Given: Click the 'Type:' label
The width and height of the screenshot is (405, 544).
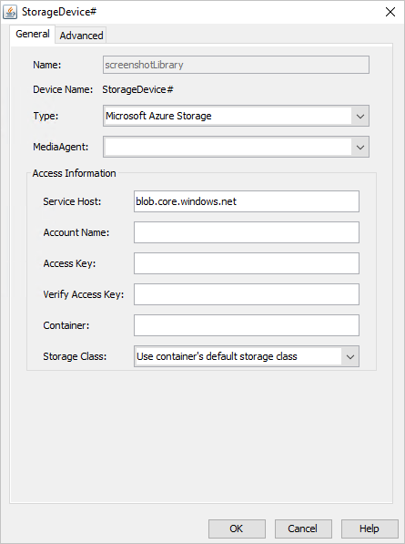Looking at the screenshot, I should pos(46,116).
